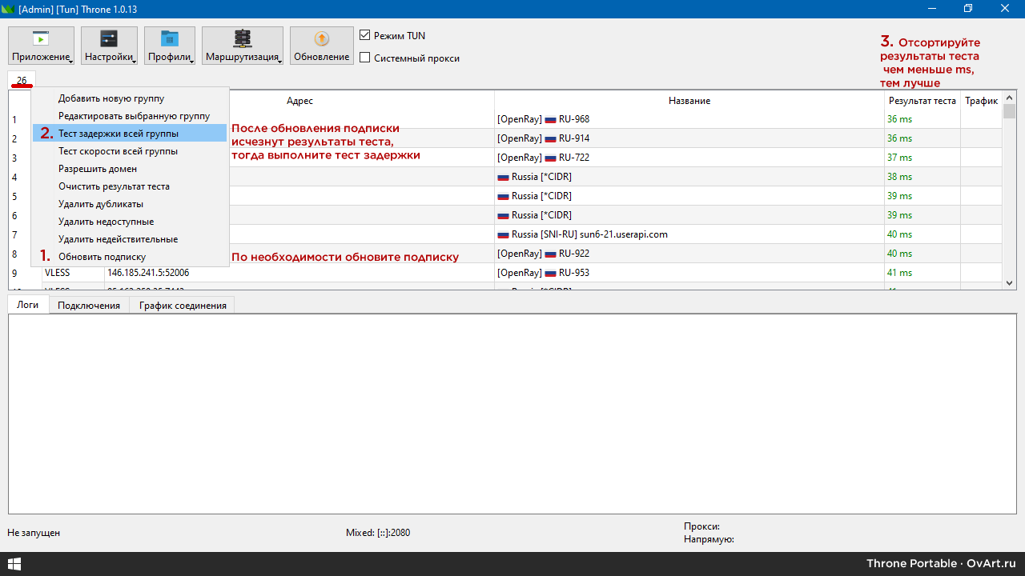Click the Throne icon in the title bar
Screen dimensions: 1025x576
[10, 9]
